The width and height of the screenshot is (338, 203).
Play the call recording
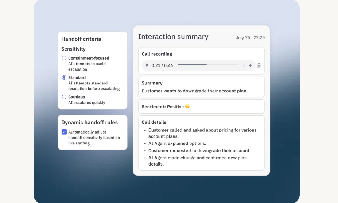[x=147, y=65]
